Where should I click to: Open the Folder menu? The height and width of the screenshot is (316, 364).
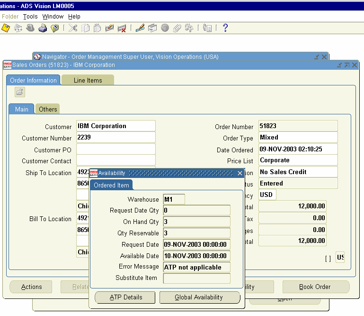(x=10, y=17)
